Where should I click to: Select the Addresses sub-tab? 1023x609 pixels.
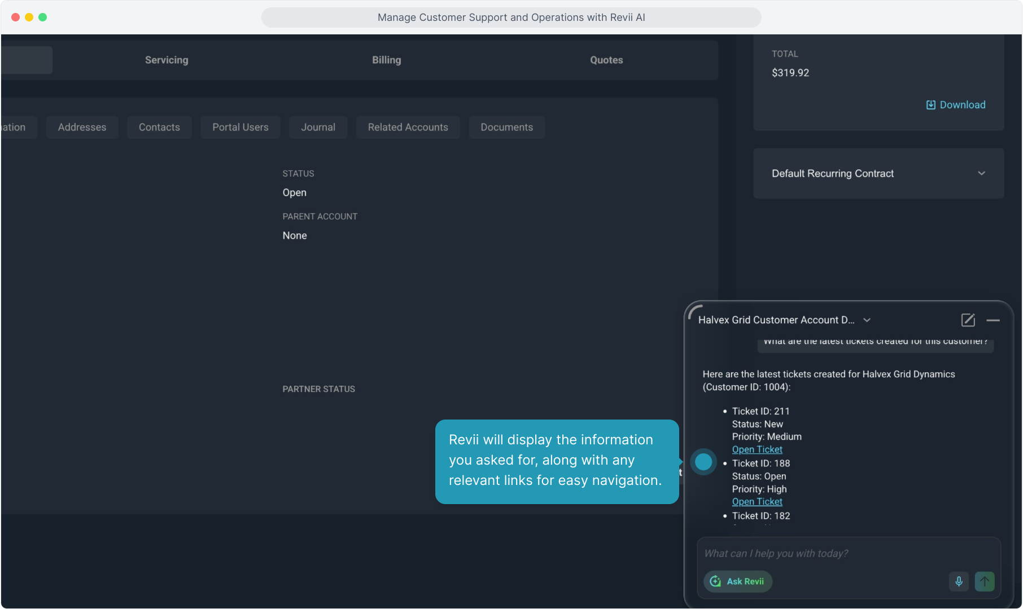click(x=82, y=127)
